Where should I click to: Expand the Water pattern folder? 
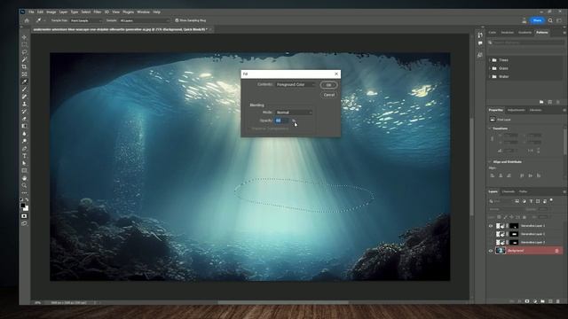(490, 77)
